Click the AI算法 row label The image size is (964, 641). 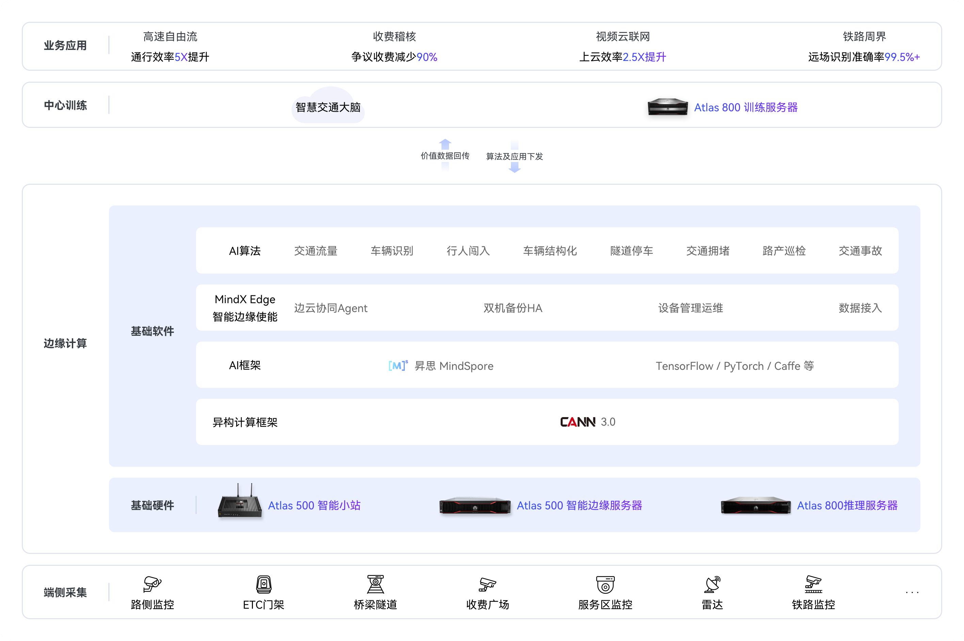[245, 251]
